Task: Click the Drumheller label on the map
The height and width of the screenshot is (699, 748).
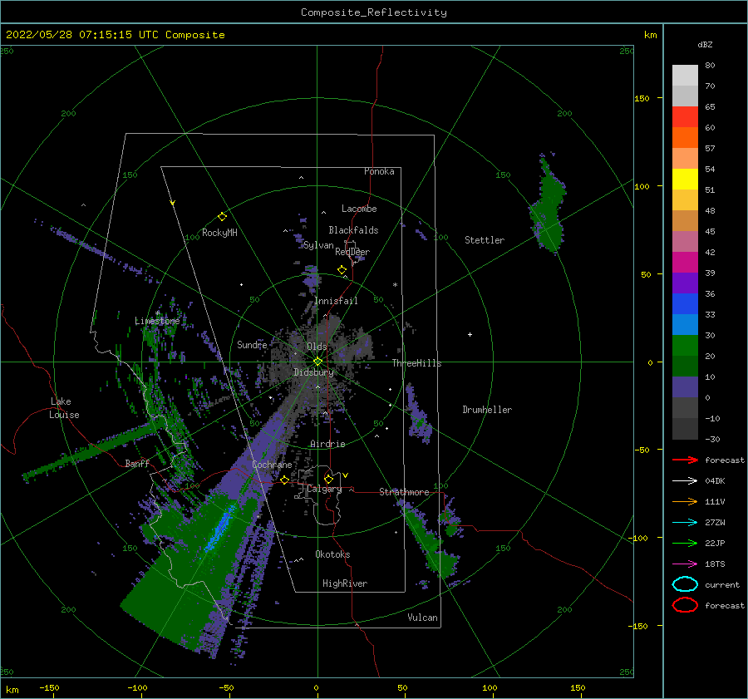Action: pos(487,410)
